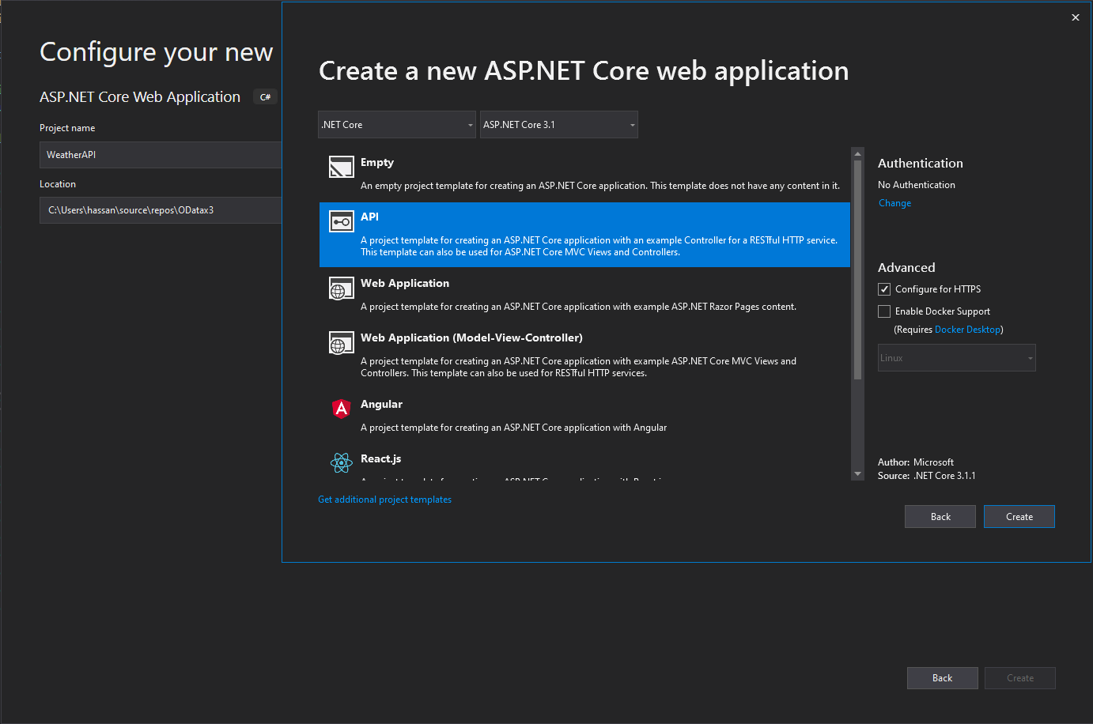Open the ASP.NET Core 3.1 version dropdown

(x=559, y=125)
